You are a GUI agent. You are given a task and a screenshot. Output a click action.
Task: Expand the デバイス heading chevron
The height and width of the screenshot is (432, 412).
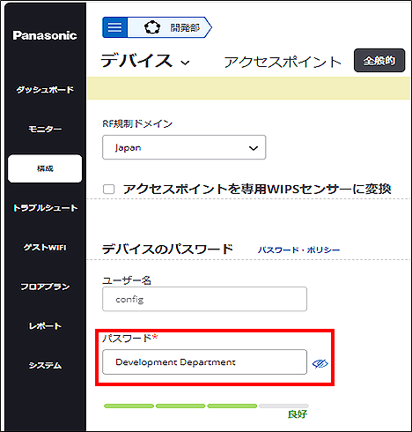click(185, 63)
